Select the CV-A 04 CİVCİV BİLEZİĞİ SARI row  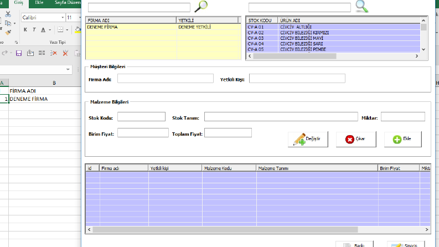pos(333,44)
